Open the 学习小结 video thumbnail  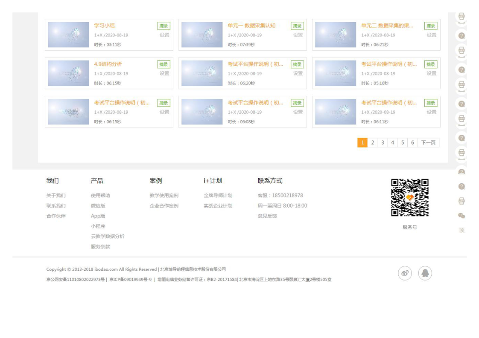[x=68, y=35]
